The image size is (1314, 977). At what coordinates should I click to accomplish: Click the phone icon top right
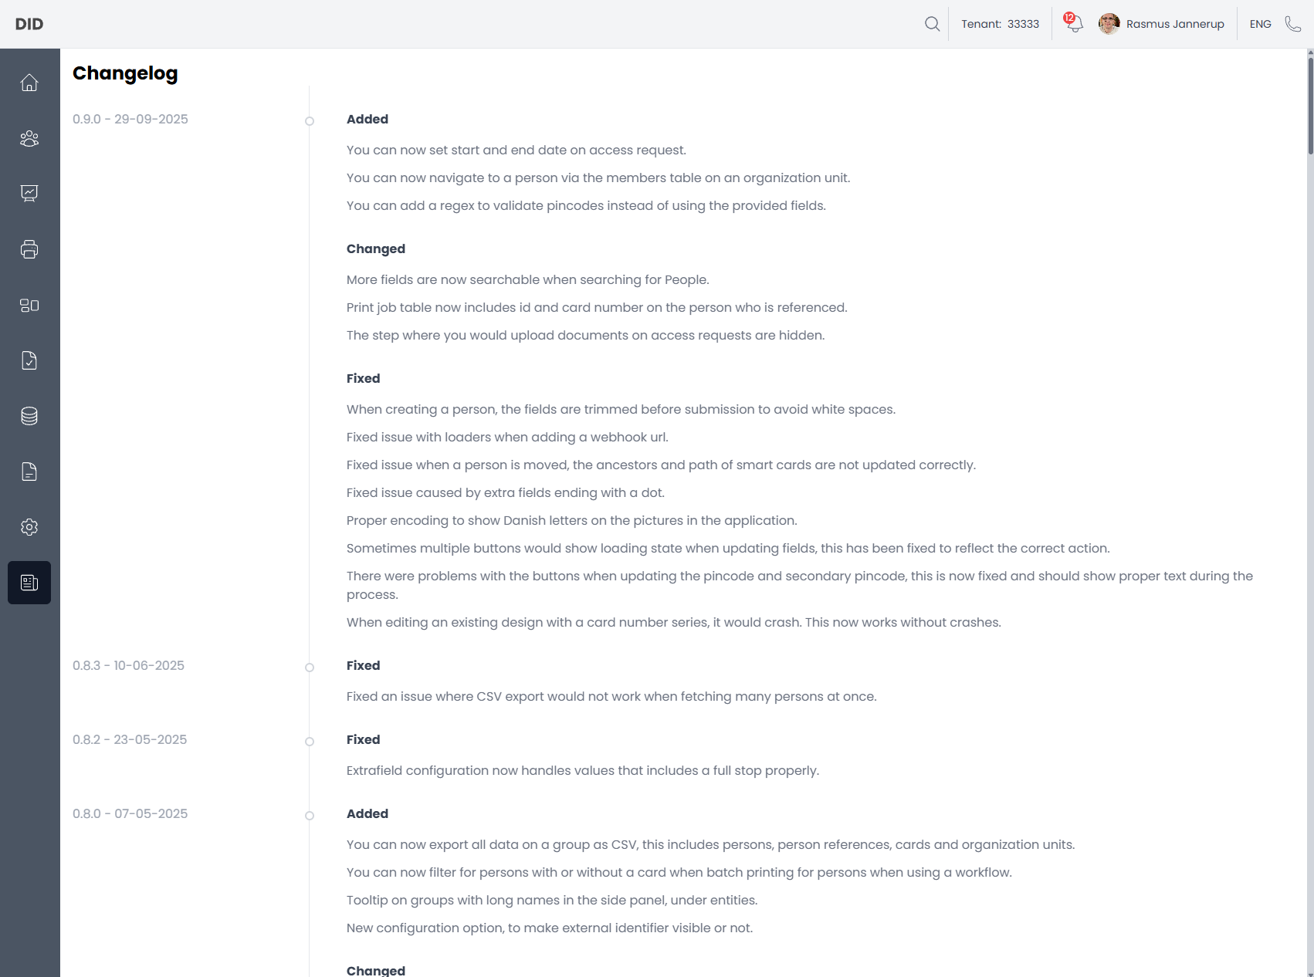[x=1293, y=24]
